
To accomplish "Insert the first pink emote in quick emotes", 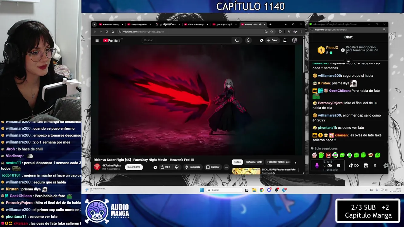I will (x=314, y=155).
